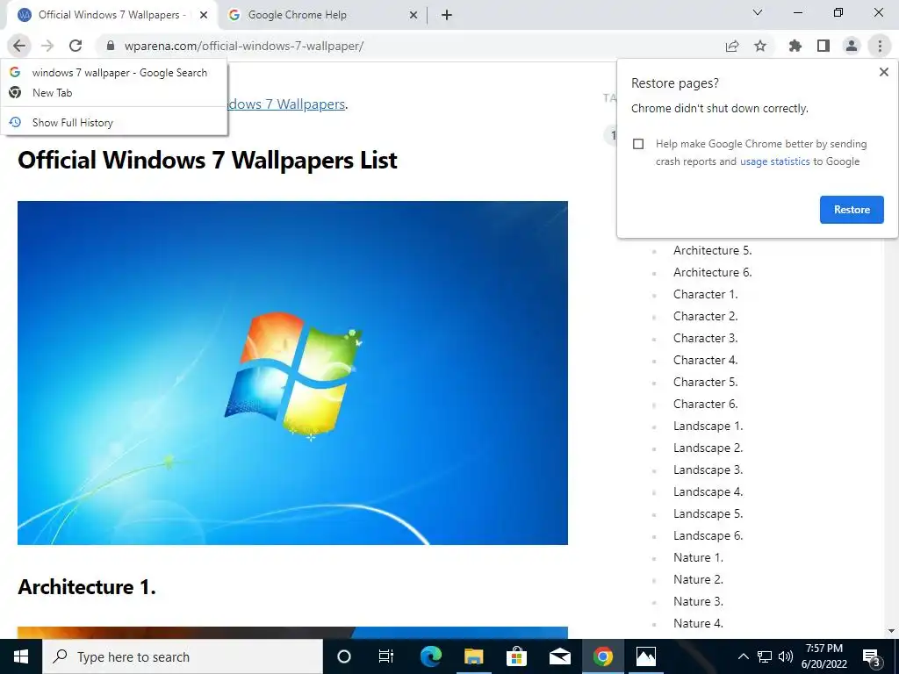Viewport: 899px width, 674px height.
Task: Click the Windows 7 logo wallpaper image
Action: coord(292,373)
